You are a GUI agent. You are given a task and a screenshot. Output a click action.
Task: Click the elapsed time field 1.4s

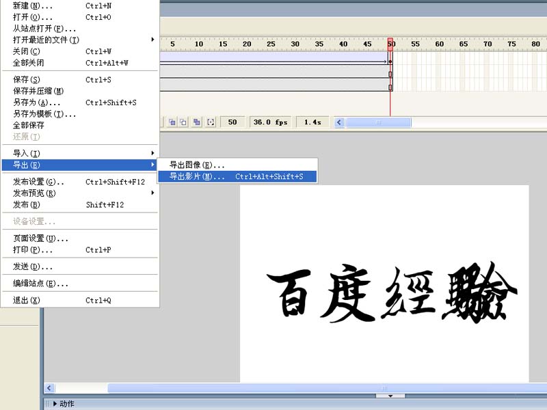click(x=312, y=122)
